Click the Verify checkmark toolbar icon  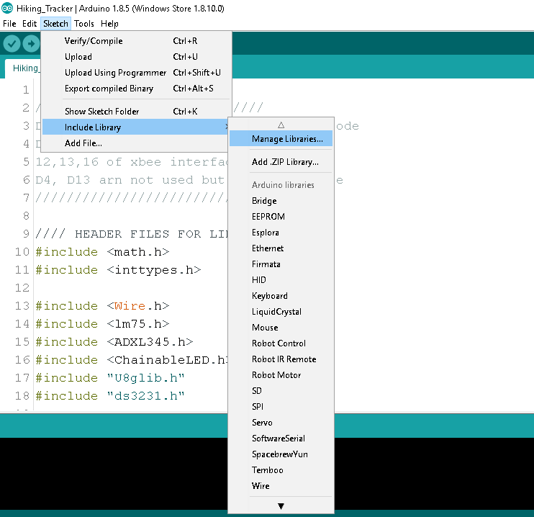pyautogui.click(x=12, y=43)
